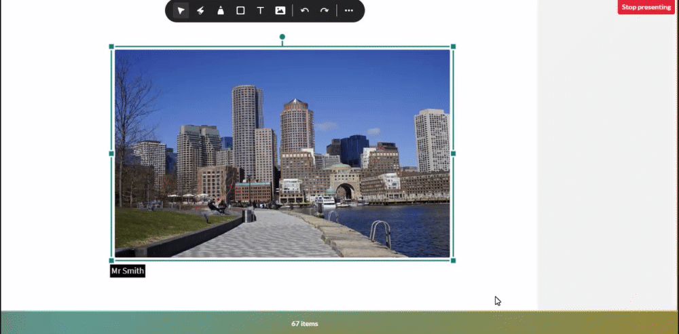
Task: Click the left-middle resize handle
Action: [112, 153]
